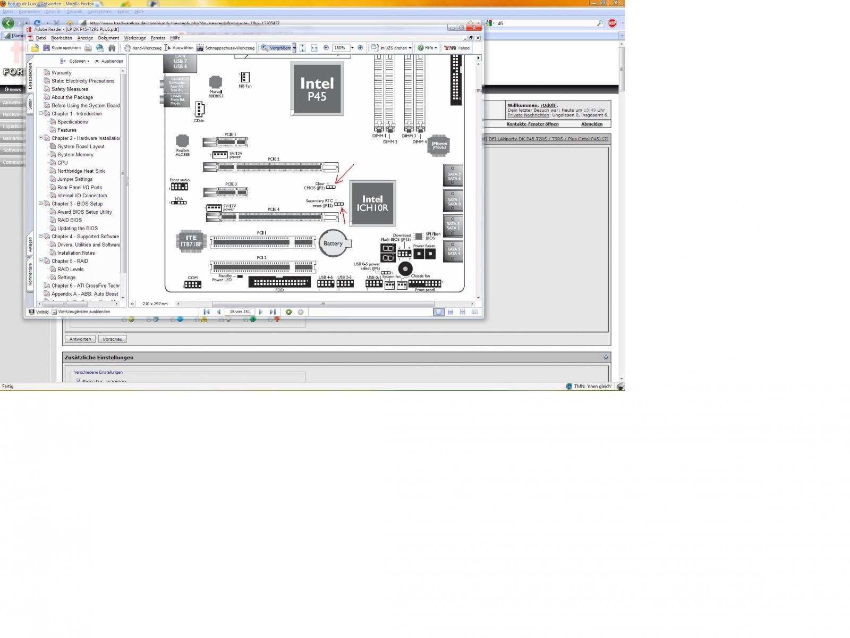Open search with the binoculars icon
This screenshot has width=850, height=638.
pos(112,48)
